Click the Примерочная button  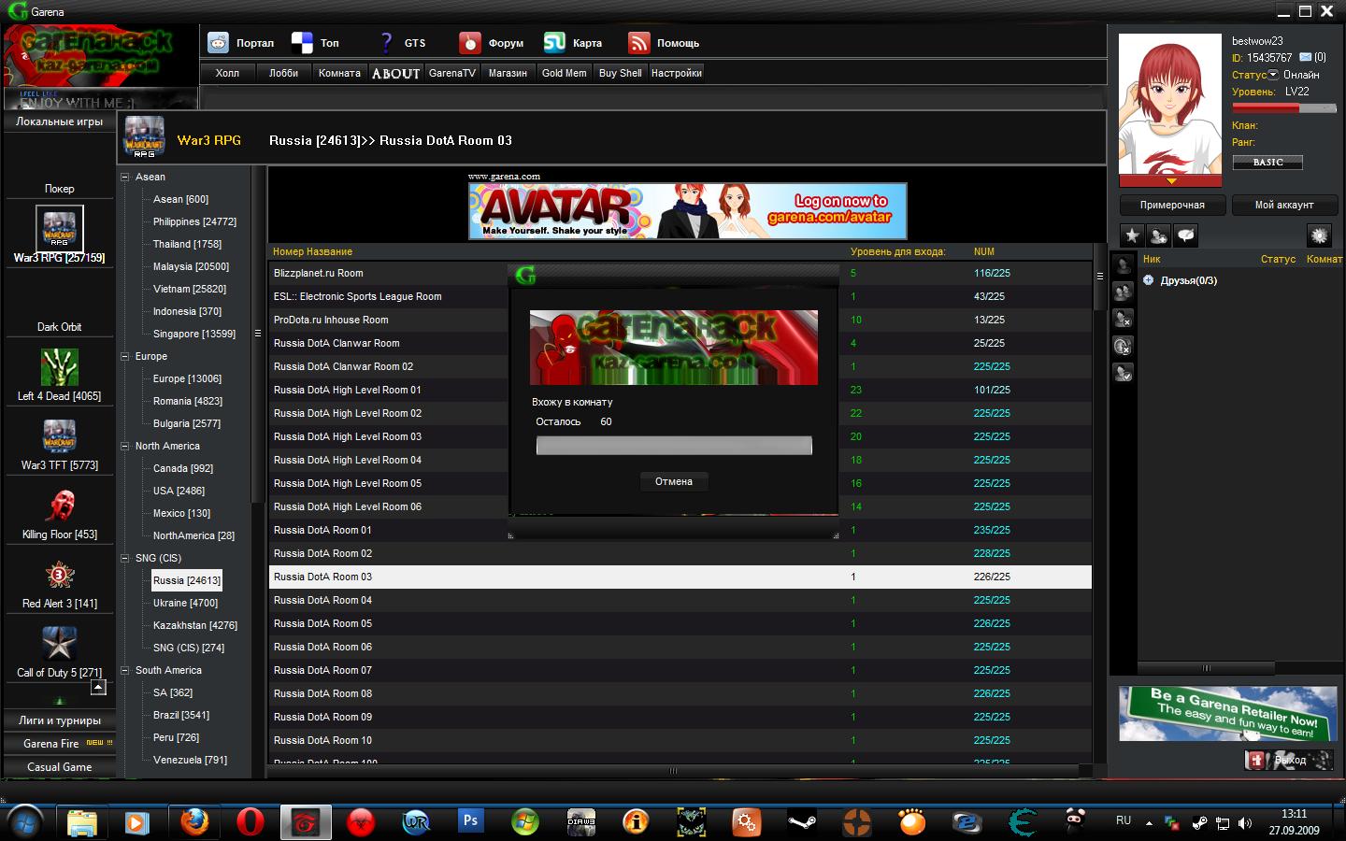[x=1172, y=205]
